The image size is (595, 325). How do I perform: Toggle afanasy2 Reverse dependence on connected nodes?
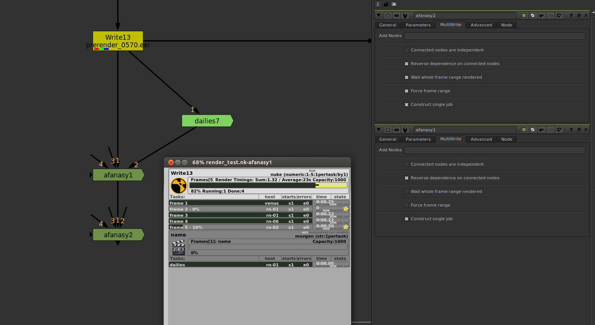click(x=406, y=64)
